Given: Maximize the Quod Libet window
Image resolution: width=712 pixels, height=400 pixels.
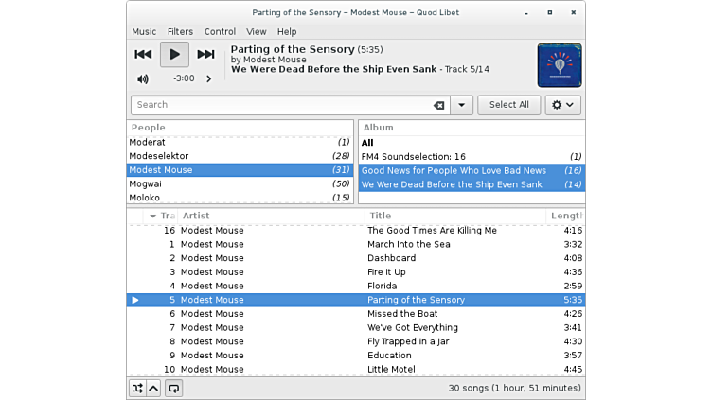Looking at the screenshot, I should point(550,12).
